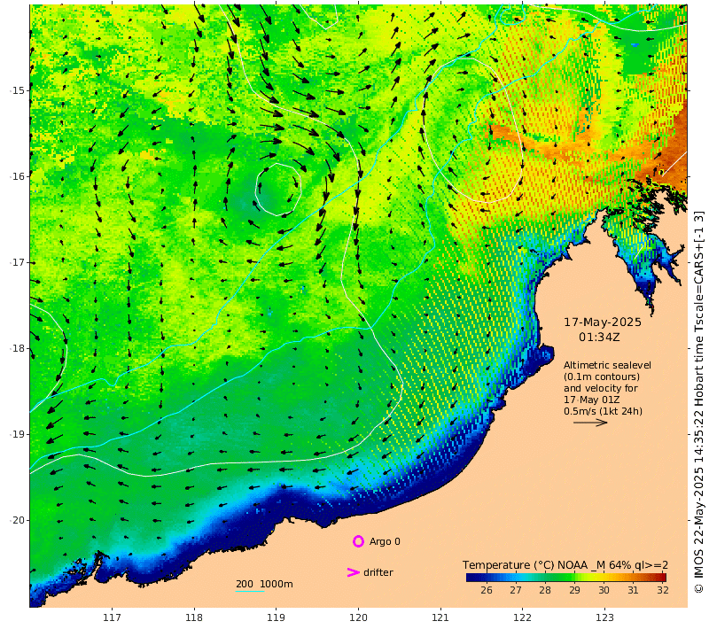The image size is (709, 629).
Task: Click the 26 value on temperature scale
Action: tap(487, 590)
